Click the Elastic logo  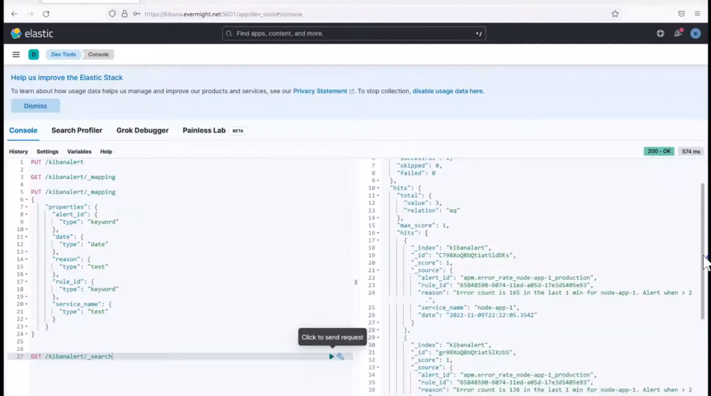[x=32, y=33]
